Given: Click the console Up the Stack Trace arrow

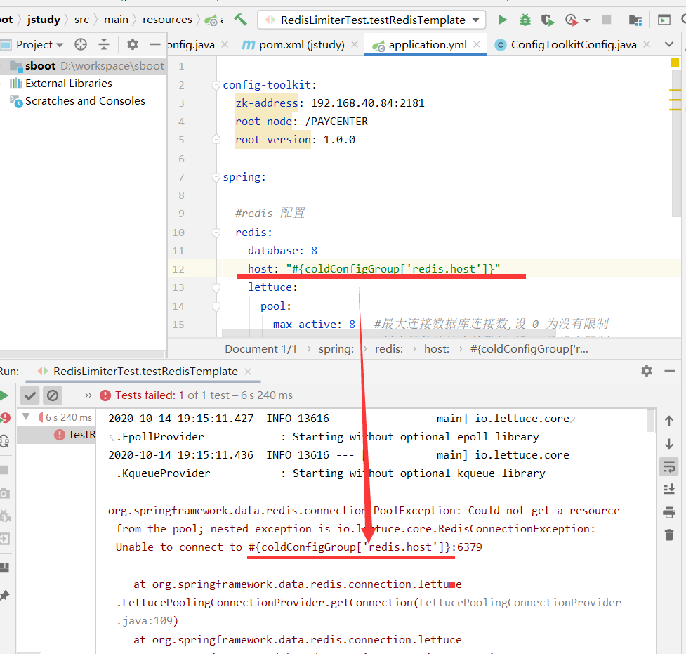Looking at the screenshot, I should pos(669,421).
